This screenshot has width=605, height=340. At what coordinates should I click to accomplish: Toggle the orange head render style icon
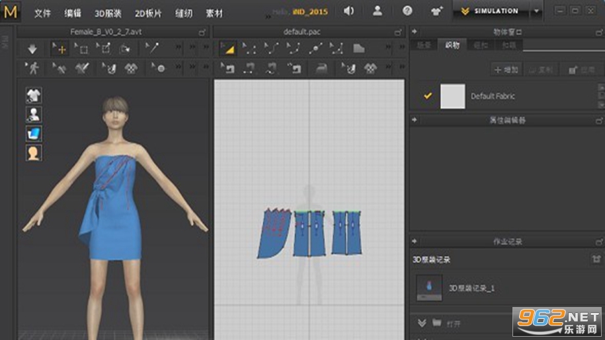point(34,153)
